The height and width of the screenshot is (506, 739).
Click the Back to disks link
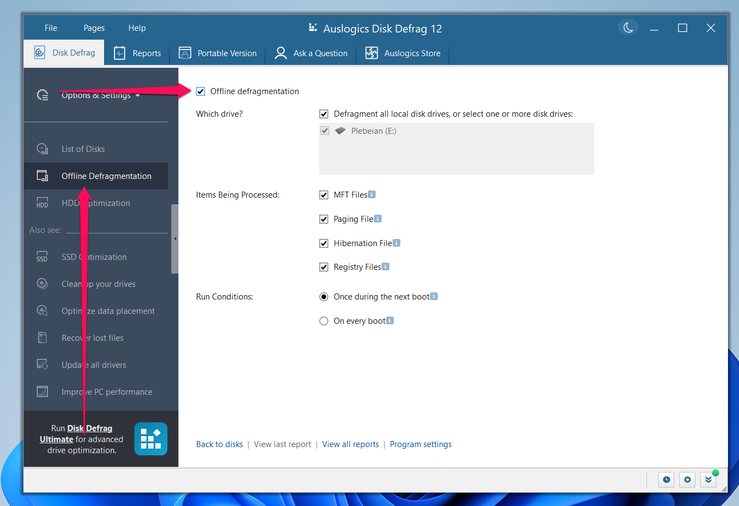coord(219,444)
